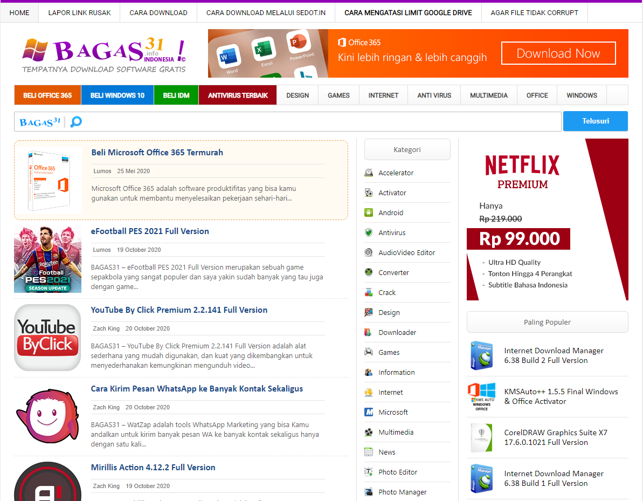Click the Office 365 box thumbnail
The height and width of the screenshot is (501, 643).
point(49,181)
